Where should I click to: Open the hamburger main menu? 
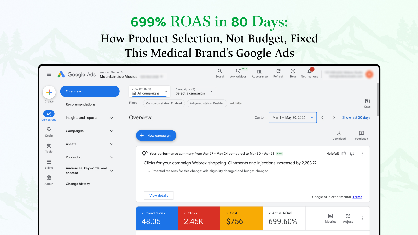49,74
